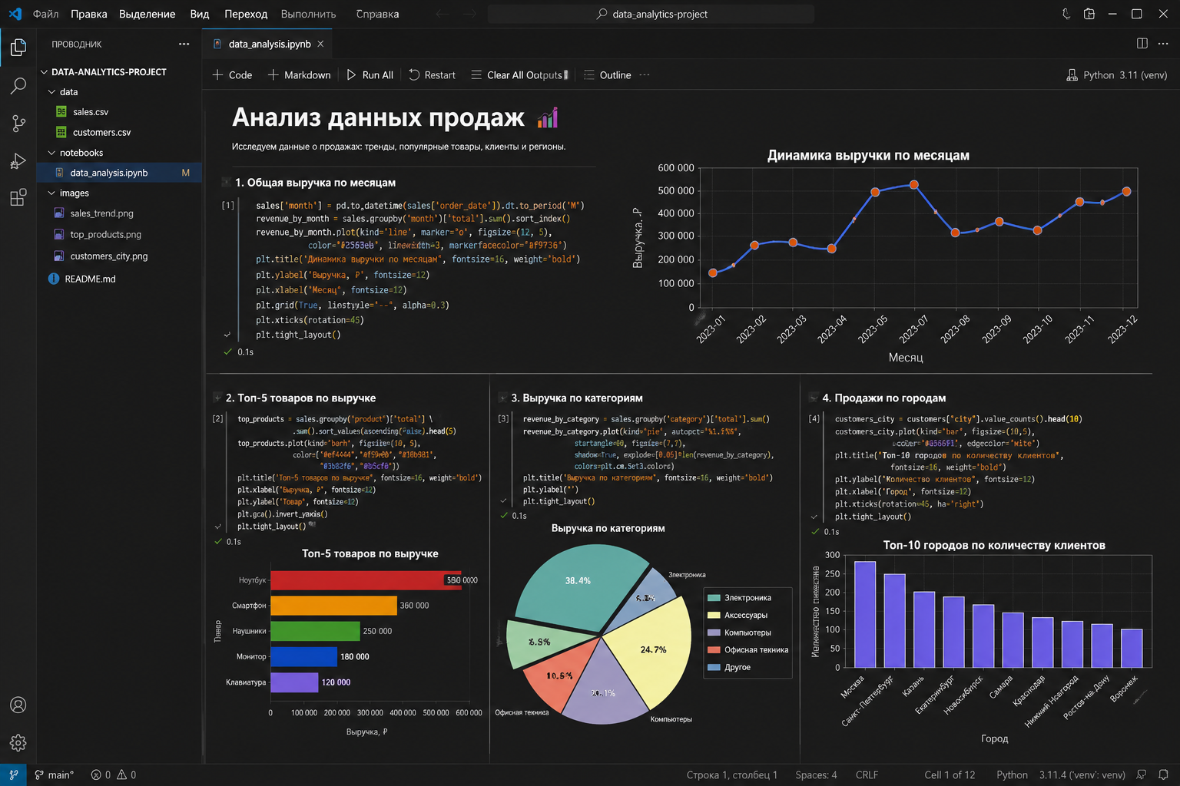Open the Выделение menu
This screenshot has width=1180, height=786.
(x=147, y=14)
